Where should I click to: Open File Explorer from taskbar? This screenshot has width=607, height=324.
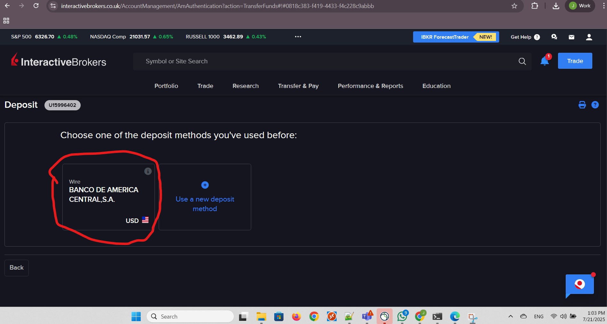point(261,317)
